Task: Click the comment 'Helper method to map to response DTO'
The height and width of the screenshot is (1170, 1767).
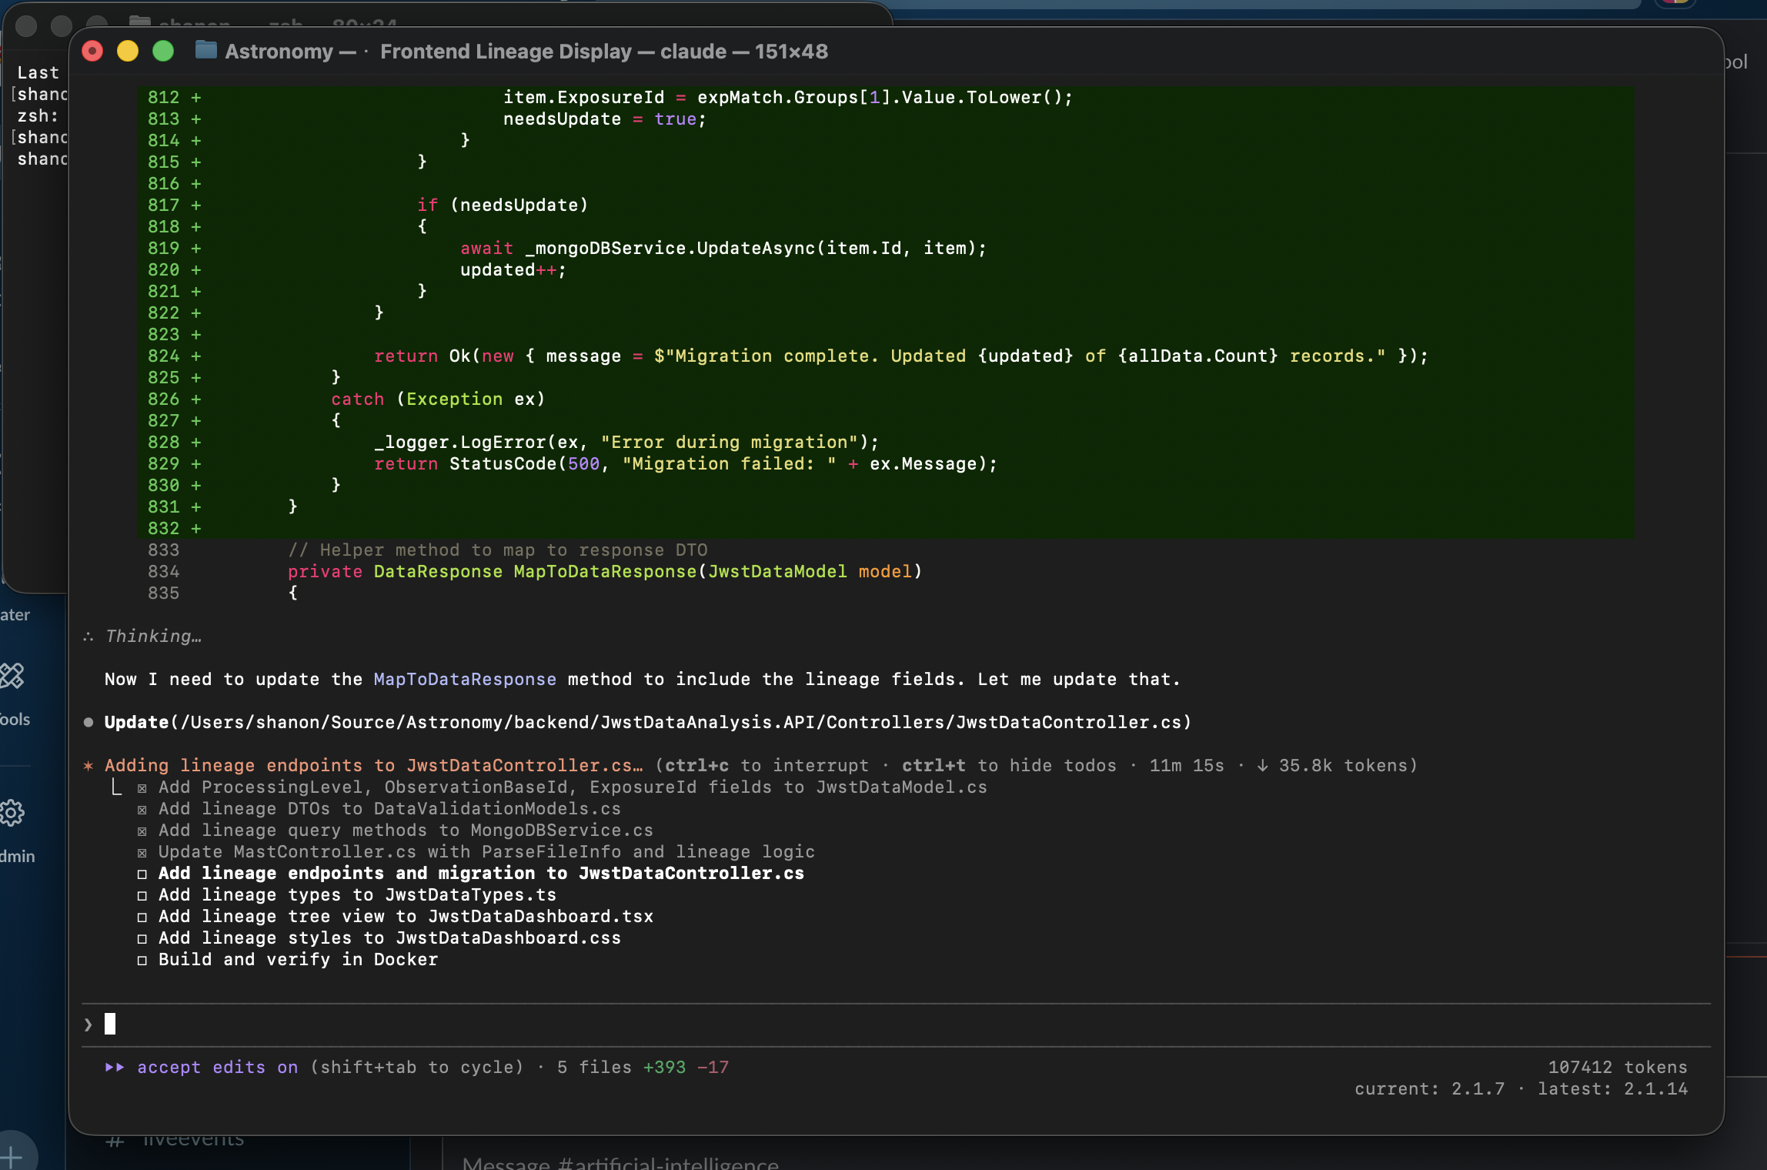Action: tap(498, 550)
